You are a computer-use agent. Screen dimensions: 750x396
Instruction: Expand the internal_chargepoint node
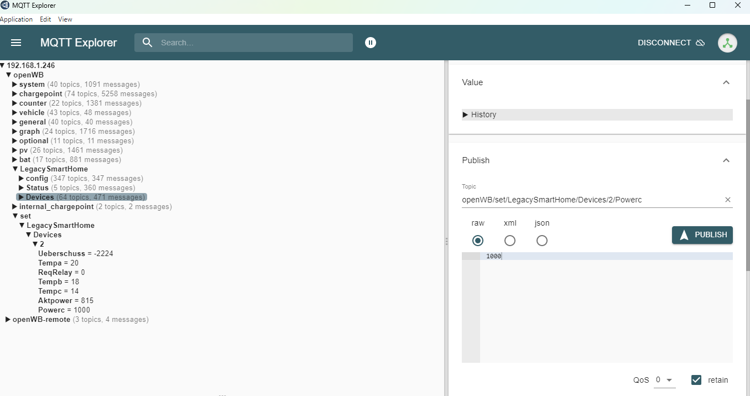coord(15,207)
